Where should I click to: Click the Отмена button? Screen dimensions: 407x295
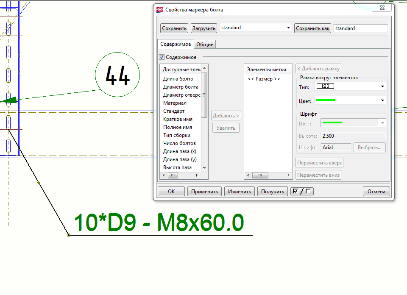pyautogui.click(x=376, y=192)
